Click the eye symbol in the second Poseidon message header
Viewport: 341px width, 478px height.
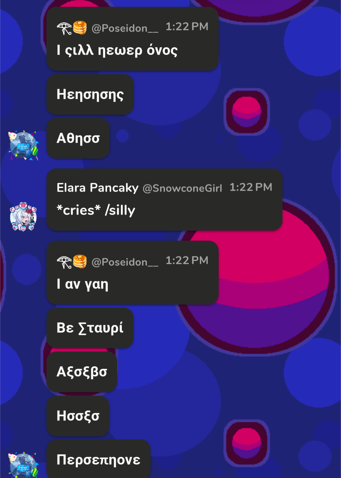64,262
